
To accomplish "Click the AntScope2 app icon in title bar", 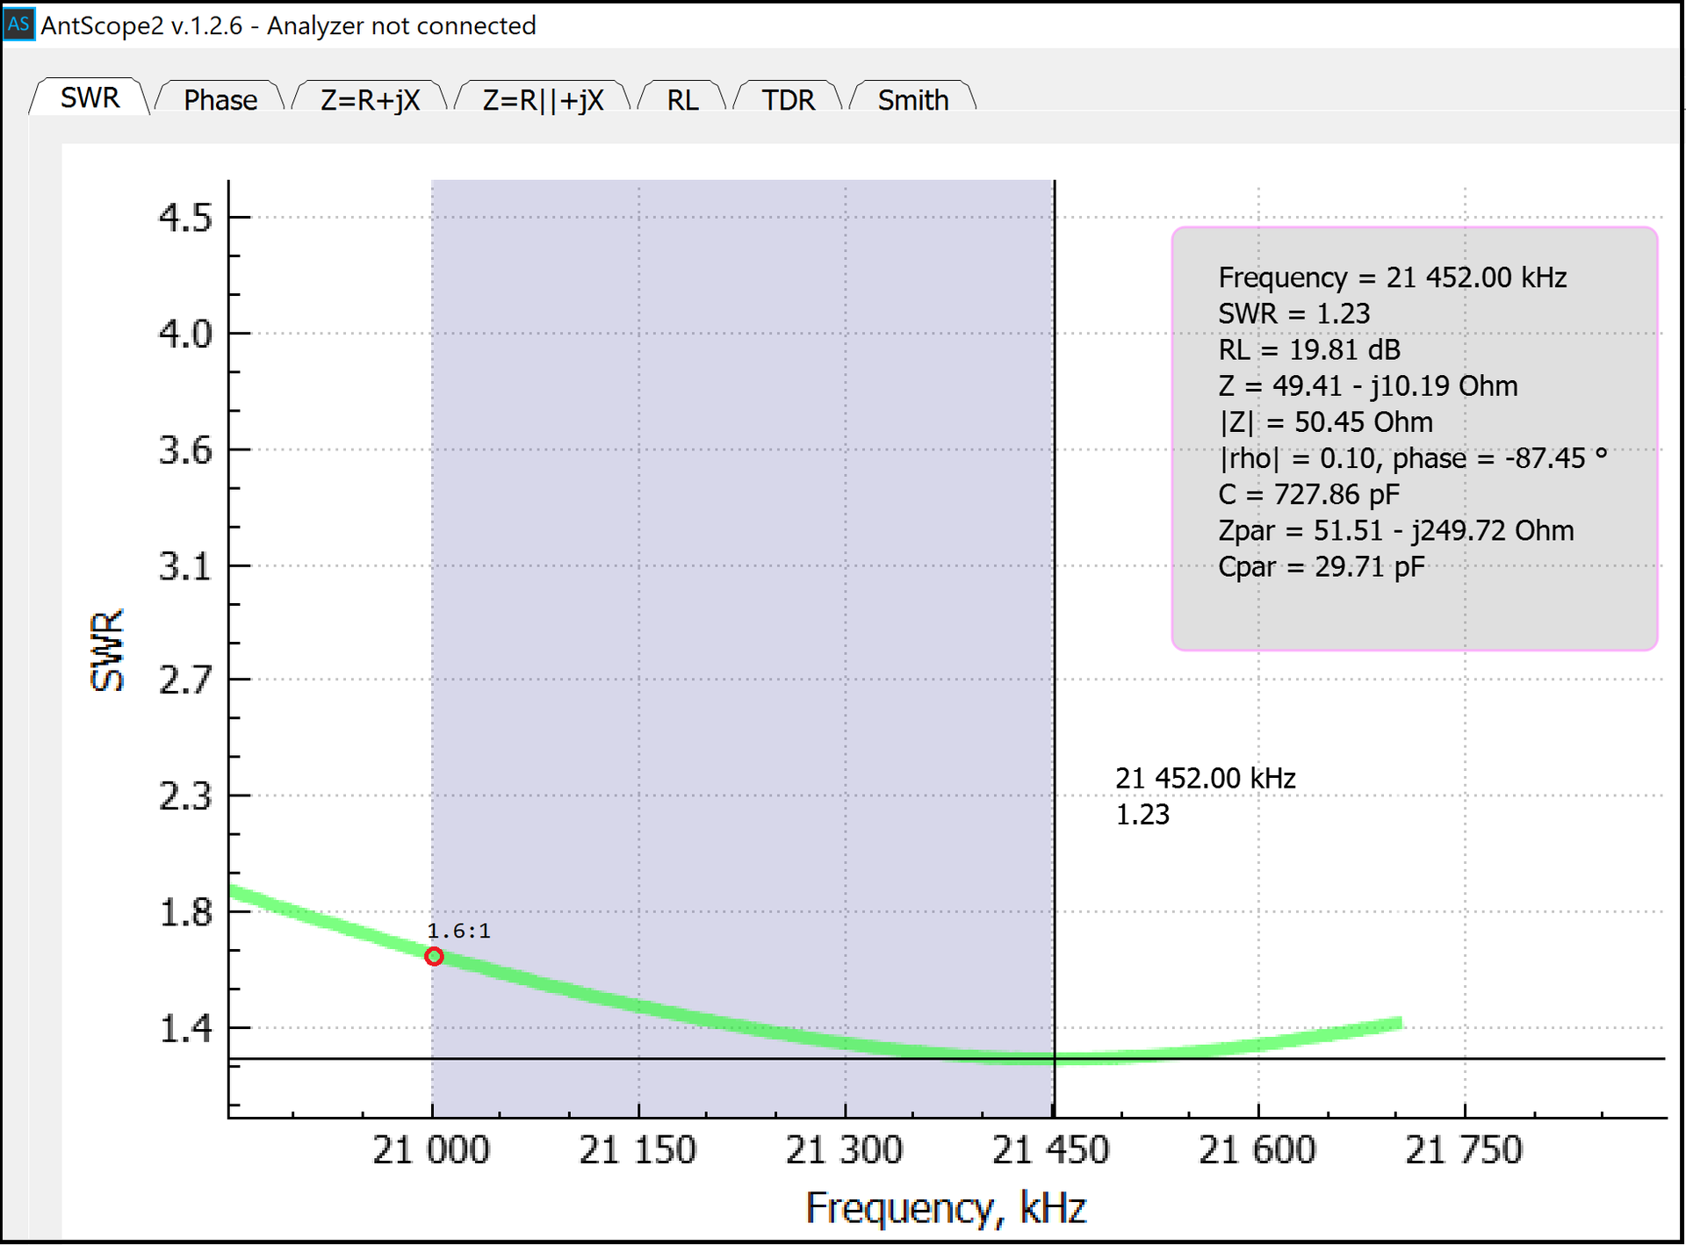I will 18,24.
